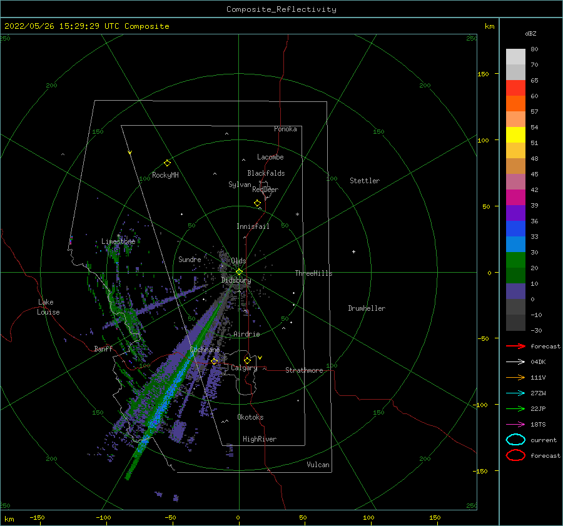Click the magenta 18TS arrow icon

pyautogui.click(x=515, y=425)
